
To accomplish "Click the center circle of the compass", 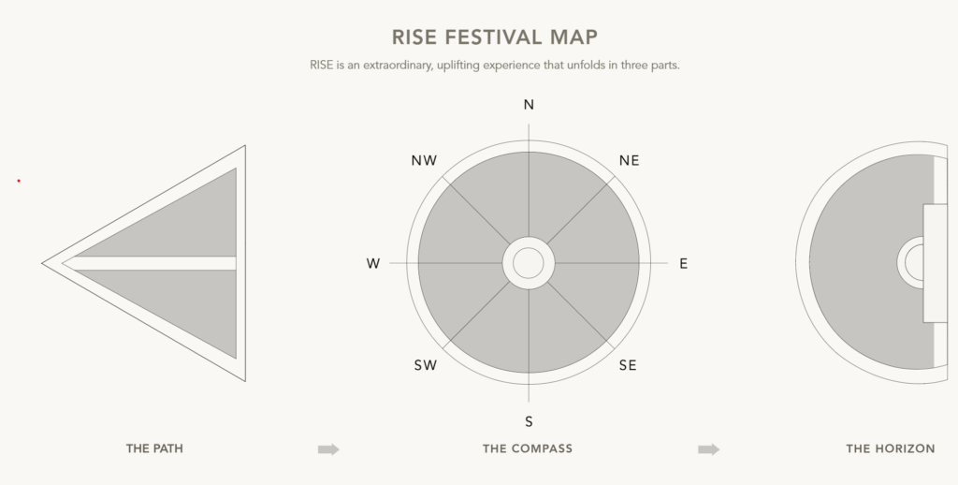I will [x=529, y=263].
